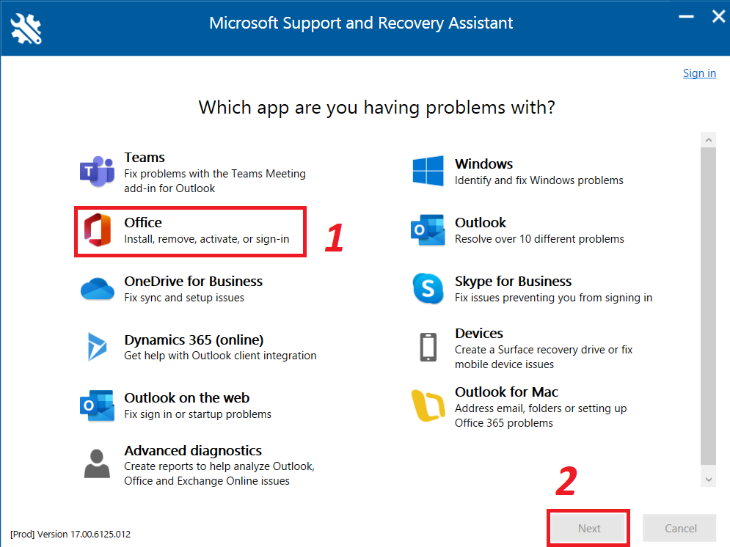The image size is (730, 547).
Task: Click the Prod Version 17.00.6125.012 text
Action: pos(70,534)
